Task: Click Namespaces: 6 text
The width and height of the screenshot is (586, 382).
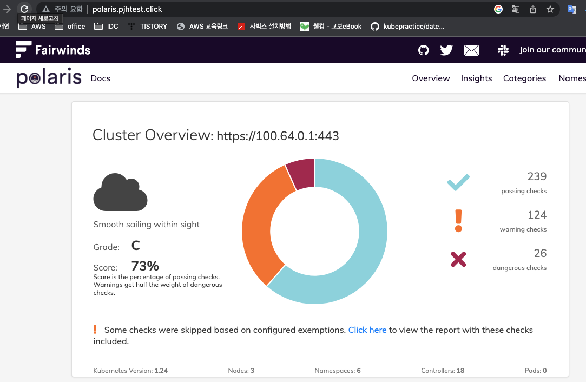Action: pos(338,371)
